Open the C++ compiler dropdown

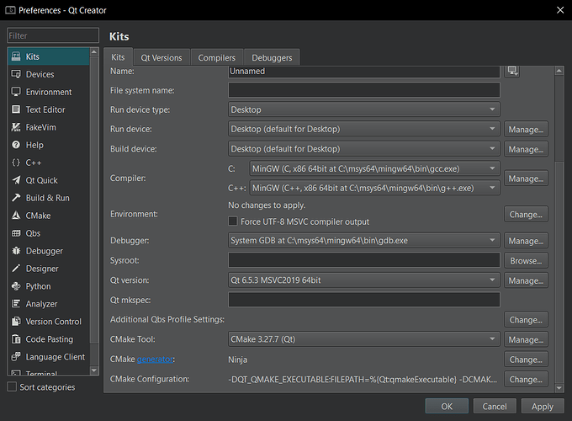[374, 188]
